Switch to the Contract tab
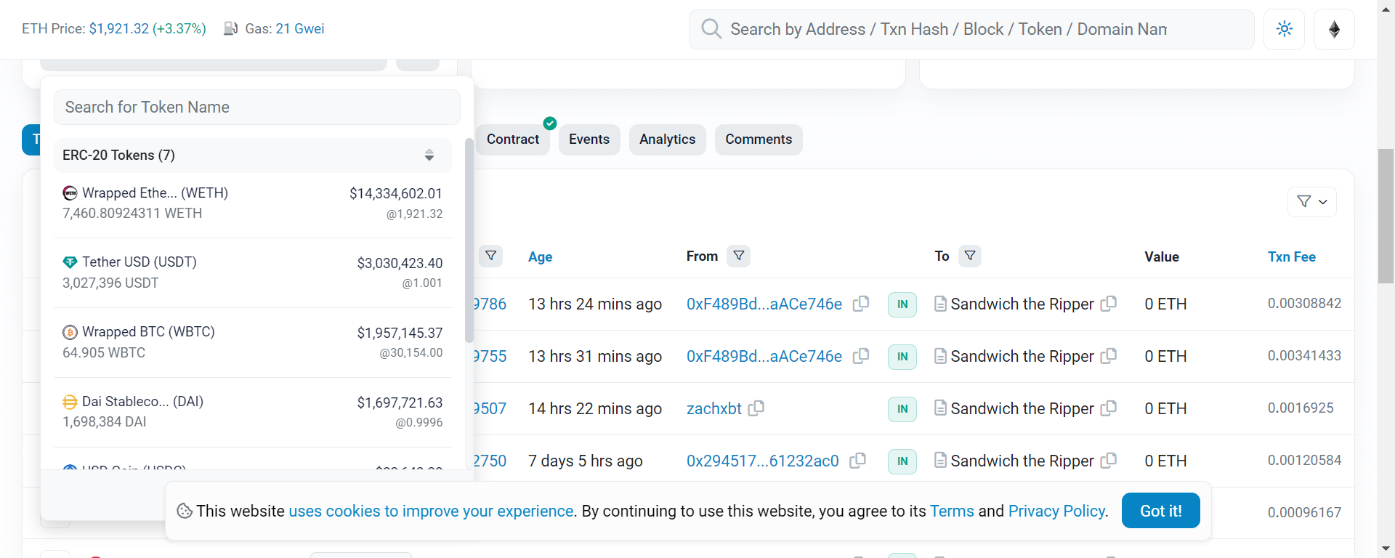This screenshot has height=558, width=1395. (x=512, y=139)
